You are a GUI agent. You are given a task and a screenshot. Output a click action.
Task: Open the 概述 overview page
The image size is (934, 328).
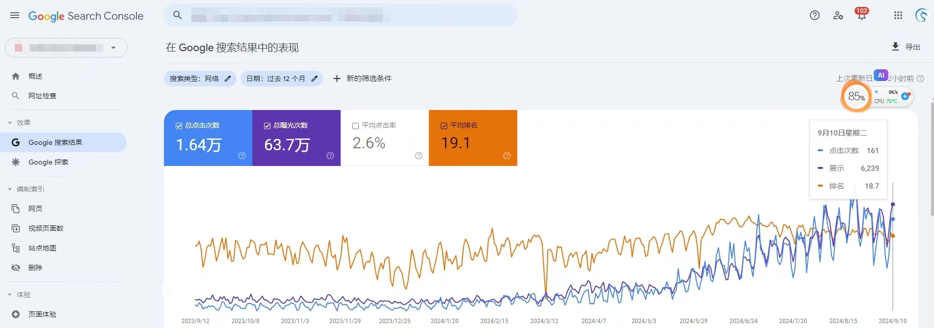tap(35, 76)
